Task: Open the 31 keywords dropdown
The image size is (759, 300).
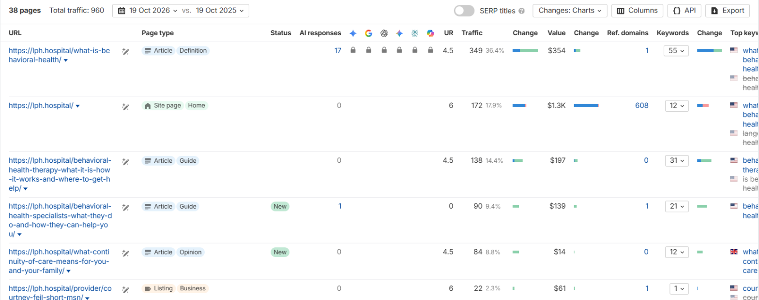Action: pos(677,160)
